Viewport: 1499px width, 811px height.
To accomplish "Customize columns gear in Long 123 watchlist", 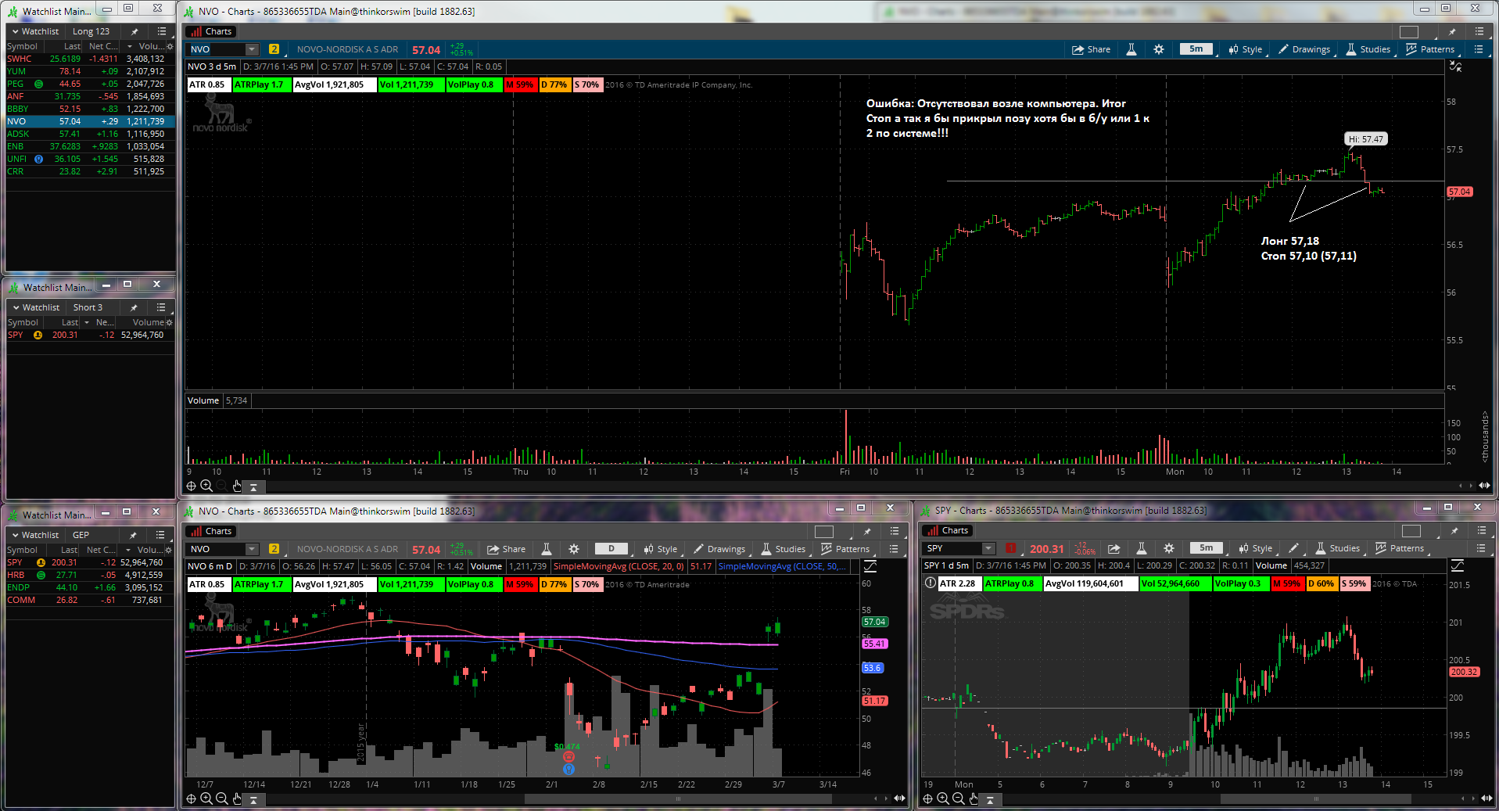I will (170, 46).
